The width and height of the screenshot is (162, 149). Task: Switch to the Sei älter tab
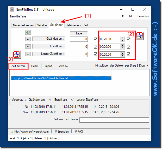pos(42,25)
